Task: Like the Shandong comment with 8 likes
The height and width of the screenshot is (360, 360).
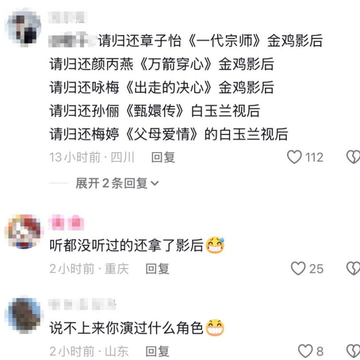Action: click(x=305, y=351)
